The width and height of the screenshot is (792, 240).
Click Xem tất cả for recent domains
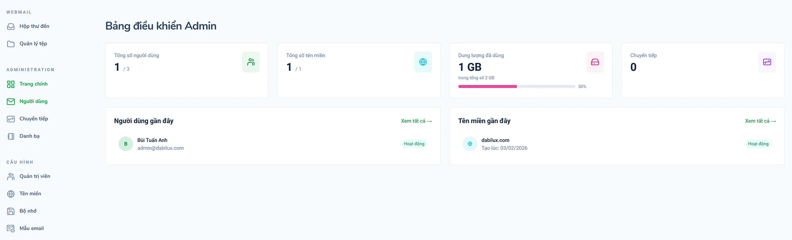760,121
